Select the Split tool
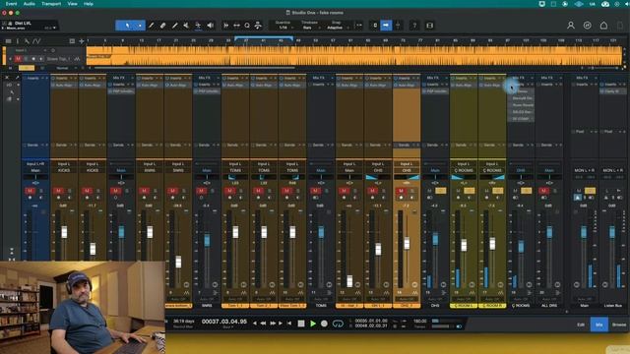The image size is (630, 354). pos(151,26)
